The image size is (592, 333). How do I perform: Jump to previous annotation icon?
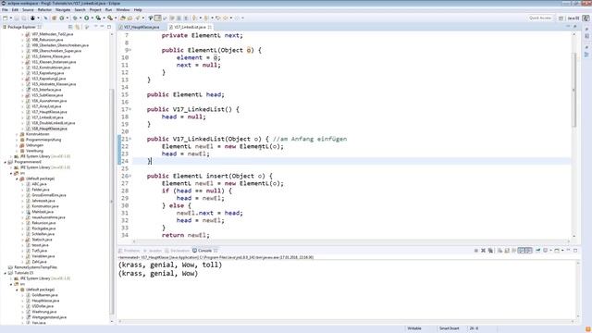(x=206, y=18)
